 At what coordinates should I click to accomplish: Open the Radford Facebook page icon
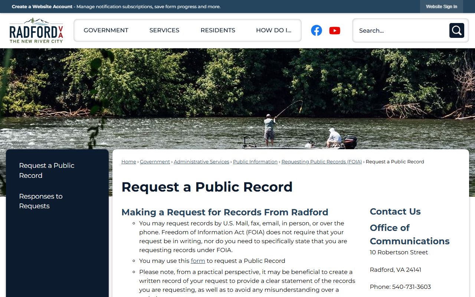click(x=317, y=30)
